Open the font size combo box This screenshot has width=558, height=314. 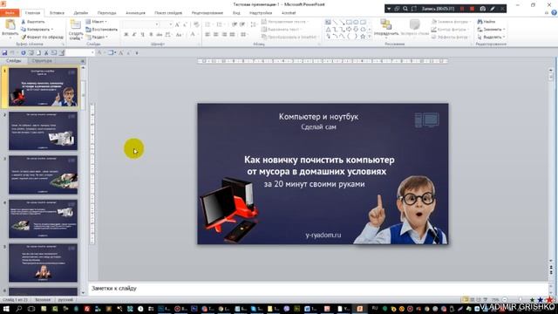[x=167, y=24]
